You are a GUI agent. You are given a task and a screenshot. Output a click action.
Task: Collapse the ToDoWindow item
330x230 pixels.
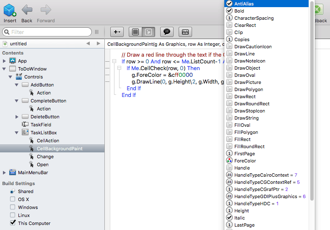pyautogui.click(x=4, y=69)
